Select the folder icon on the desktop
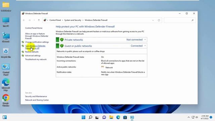This screenshot has height=121, width=215. pyautogui.click(x=6, y=6)
